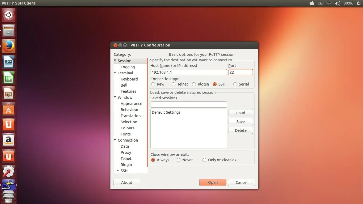Viewport: 363px width, 204px height.
Task: Open the battery indicator menu
Action: 320,3
